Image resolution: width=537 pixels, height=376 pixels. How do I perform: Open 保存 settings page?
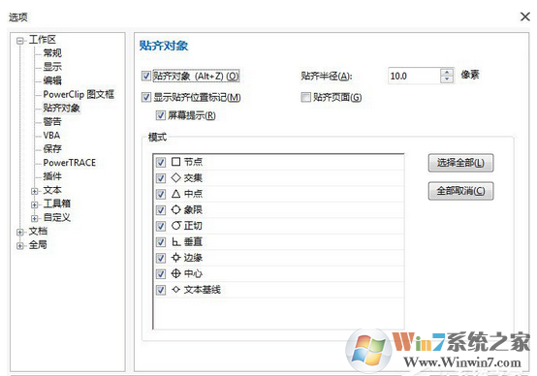pyautogui.click(x=52, y=148)
